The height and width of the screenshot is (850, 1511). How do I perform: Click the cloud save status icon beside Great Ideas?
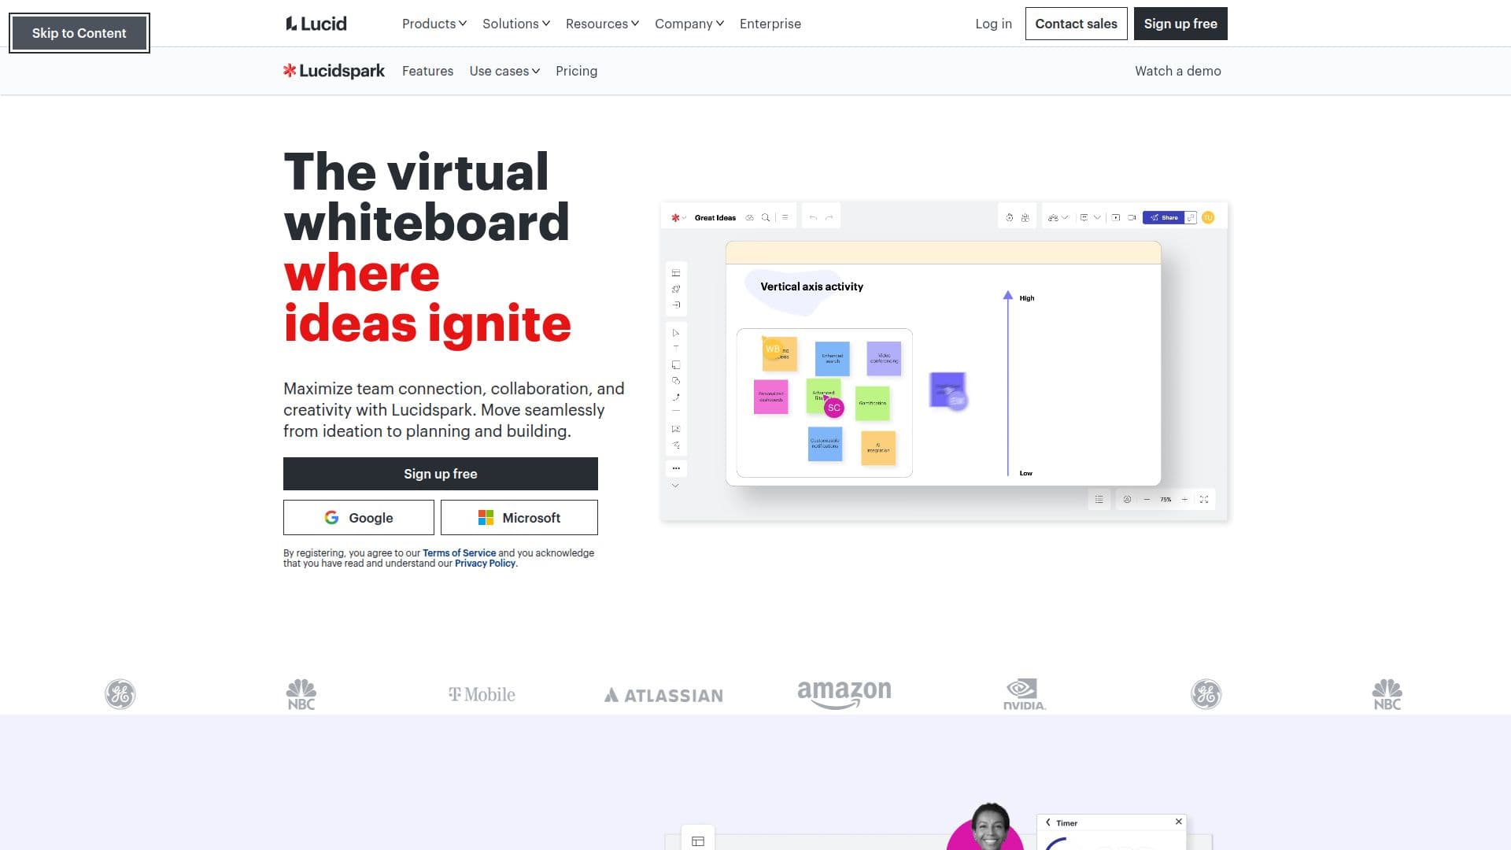coord(749,218)
